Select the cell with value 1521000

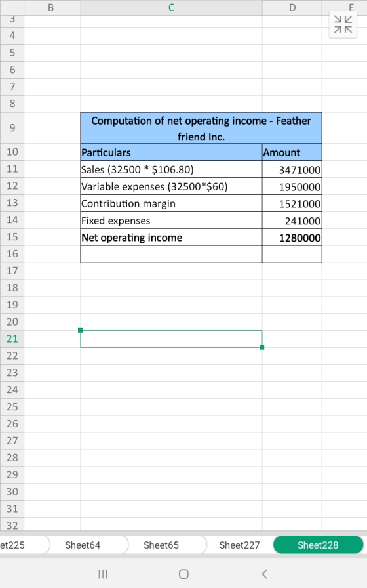tap(292, 203)
